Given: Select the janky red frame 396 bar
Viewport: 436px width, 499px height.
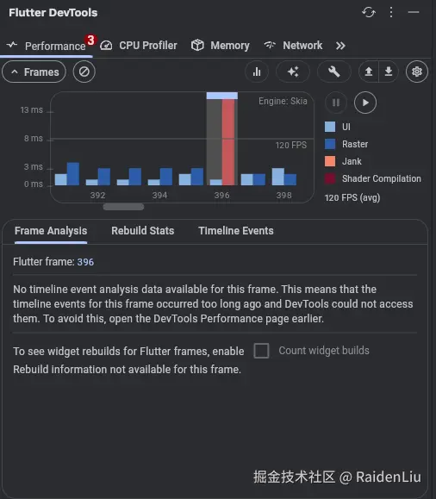Looking at the screenshot, I should point(228,141).
